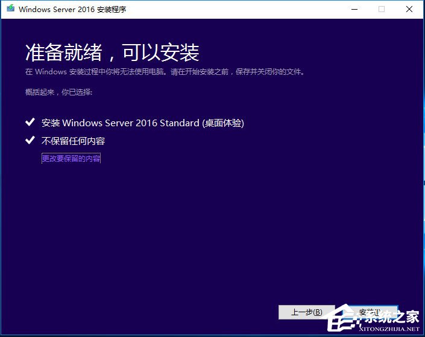Close the Windows Server 2016 安装程序 window
This screenshot has height=337, width=425.
(410, 9)
